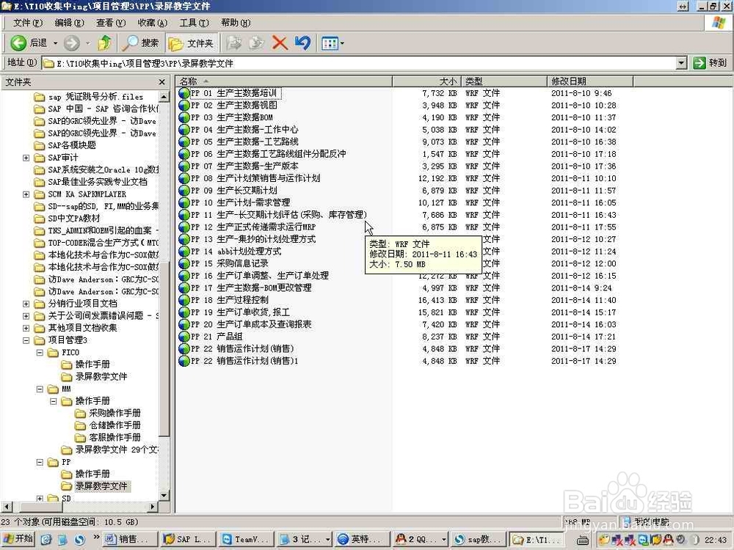
Task: Sort by the 名称 column header
Action: (x=284, y=81)
